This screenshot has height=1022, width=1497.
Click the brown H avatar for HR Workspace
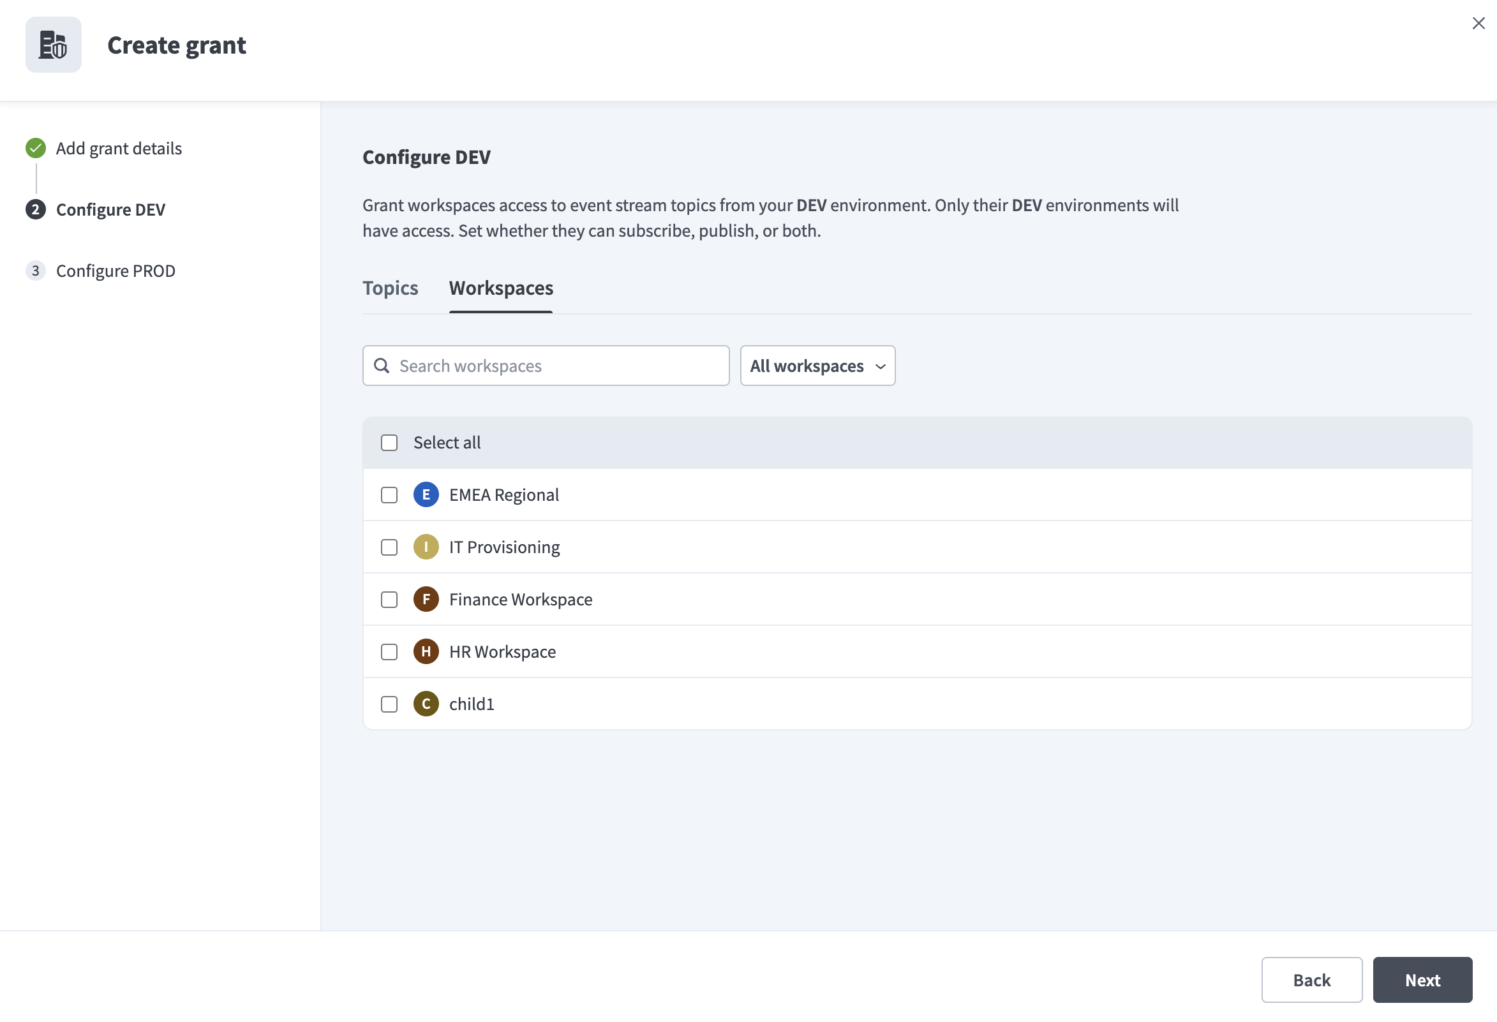(x=426, y=652)
